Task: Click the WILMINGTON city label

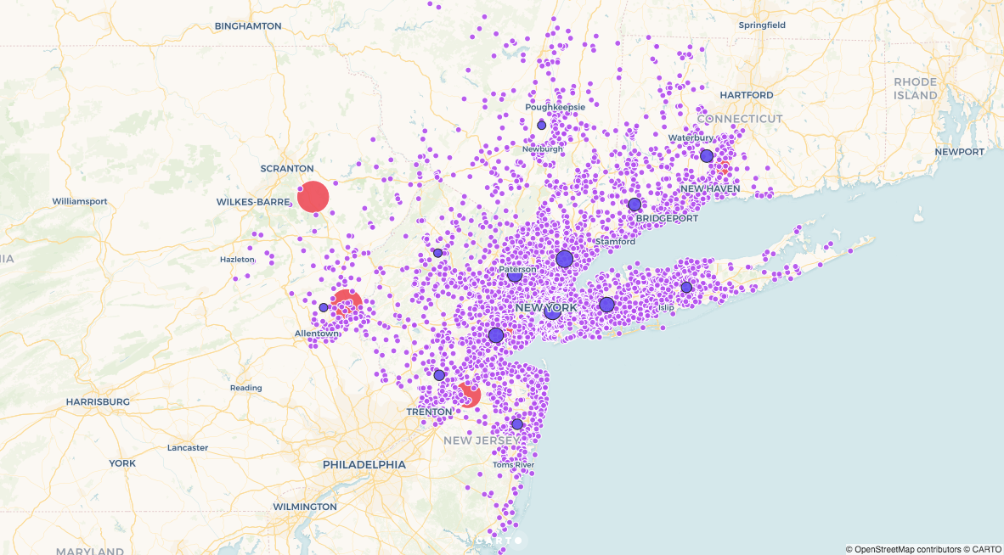Action: click(305, 507)
